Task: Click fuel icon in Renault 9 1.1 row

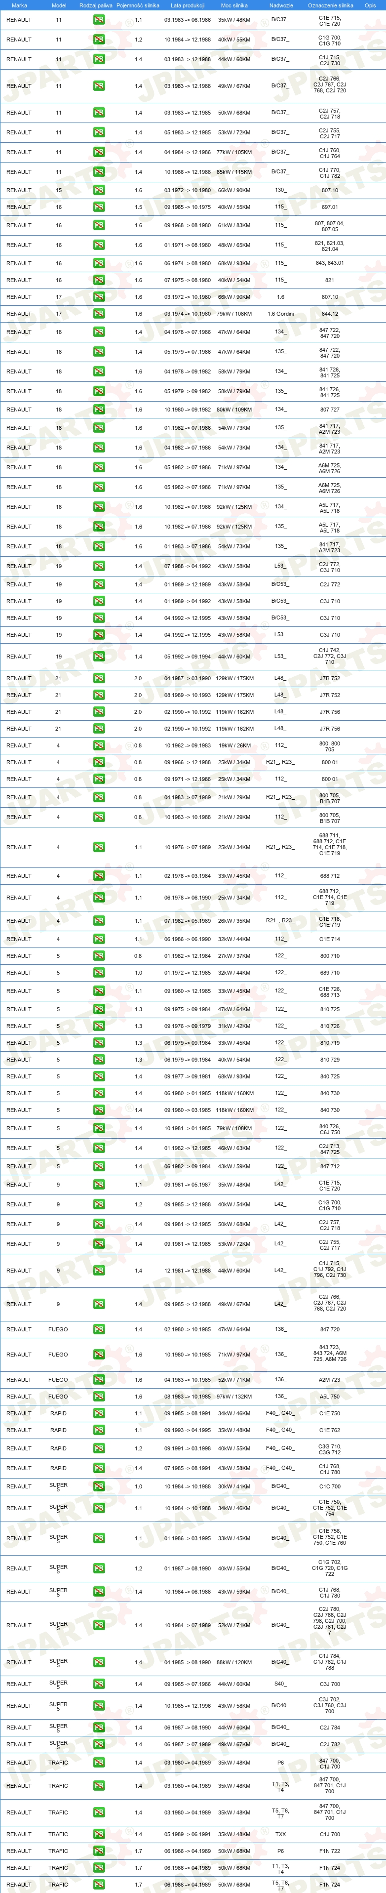Action: tap(98, 1185)
